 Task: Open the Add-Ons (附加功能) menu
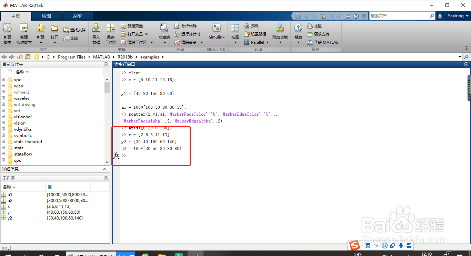click(280, 34)
